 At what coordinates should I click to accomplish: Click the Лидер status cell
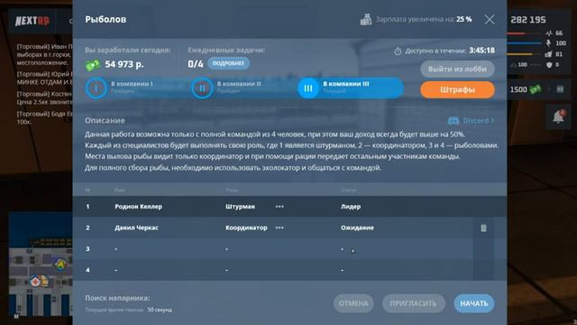coord(351,207)
